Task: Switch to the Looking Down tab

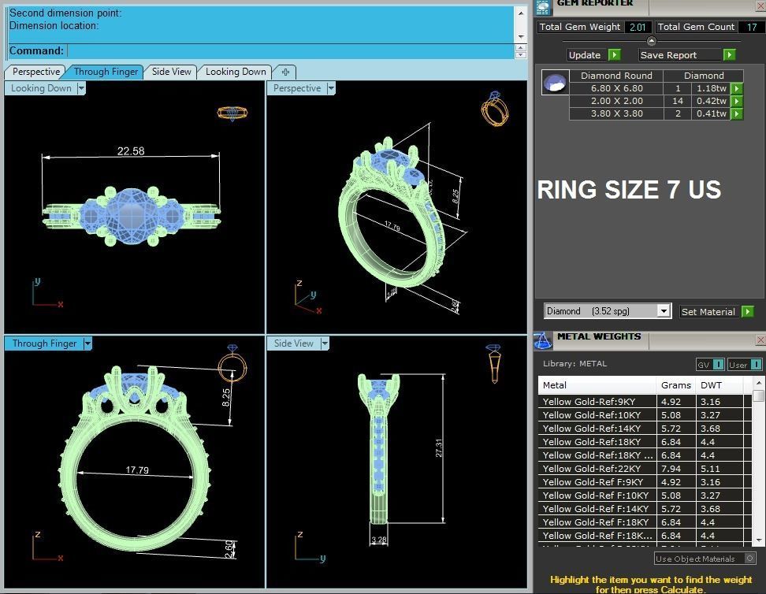Action: coord(236,72)
